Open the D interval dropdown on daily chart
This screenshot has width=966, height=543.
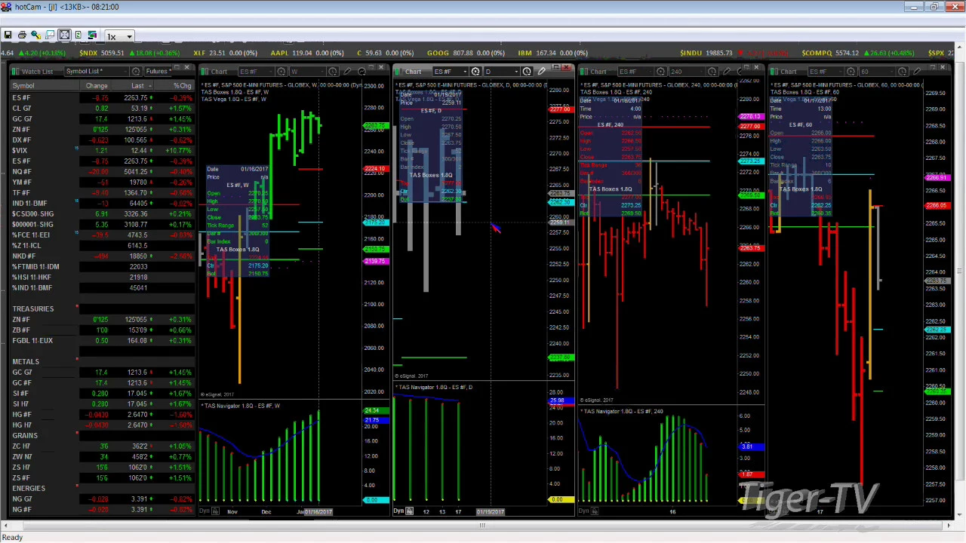[x=500, y=72]
